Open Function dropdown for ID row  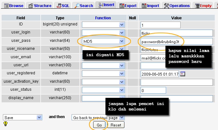tap(103, 25)
